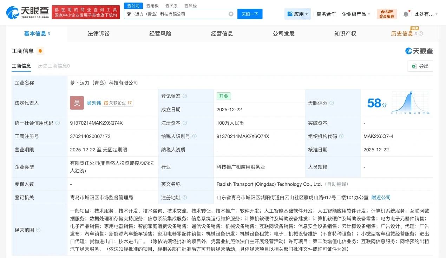Click help icon beside 统一社会信用代码
This screenshot has width=446, height=258.
coord(58,123)
